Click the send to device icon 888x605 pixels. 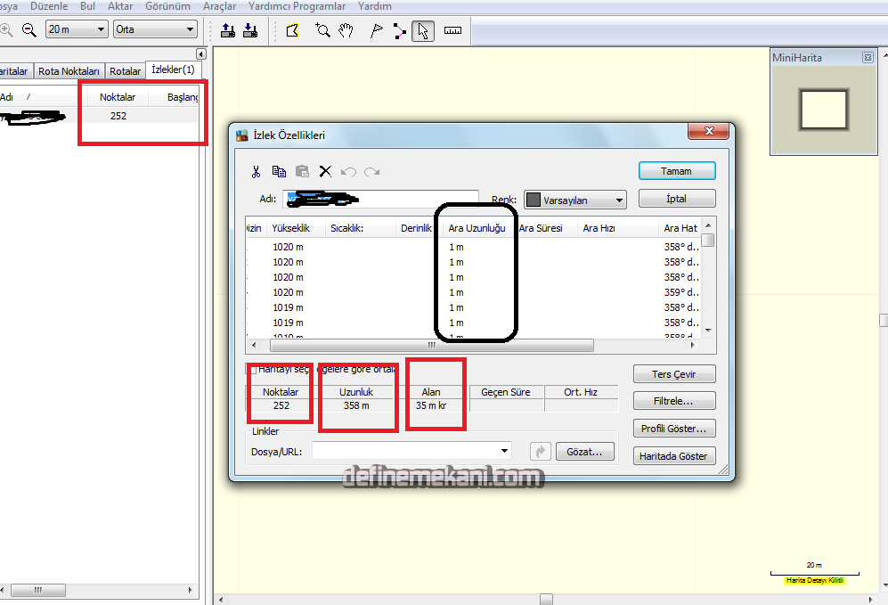227,30
